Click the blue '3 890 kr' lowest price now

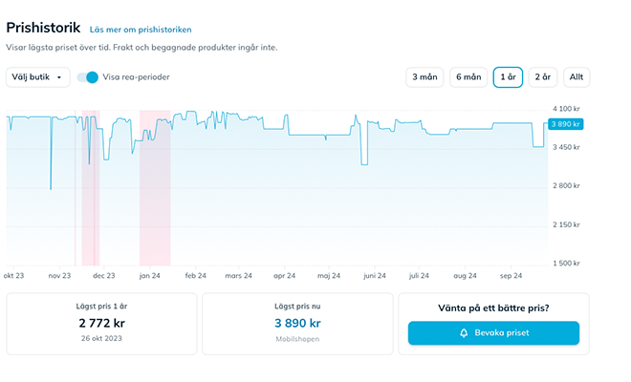pyautogui.click(x=297, y=323)
